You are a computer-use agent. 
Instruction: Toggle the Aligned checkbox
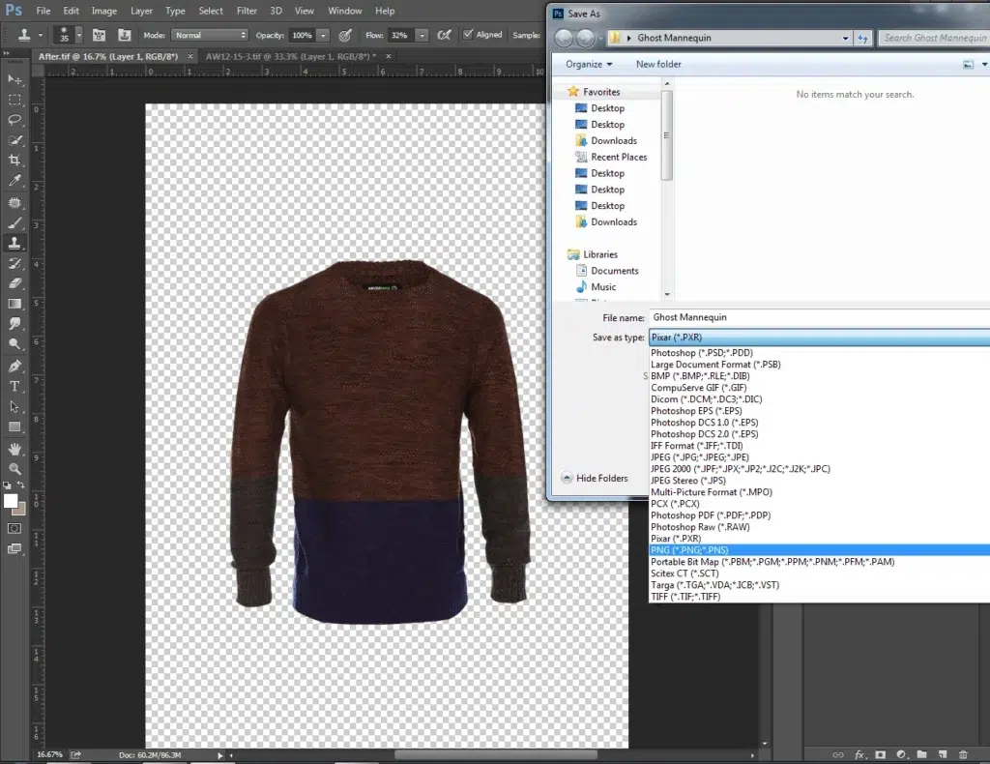(x=468, y=35)
